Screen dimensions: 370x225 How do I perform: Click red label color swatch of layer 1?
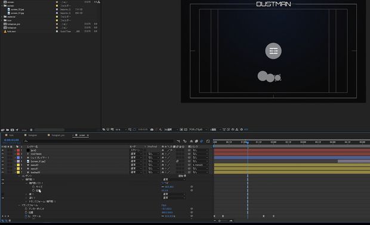pyautogui.click(x=18, y=150)
